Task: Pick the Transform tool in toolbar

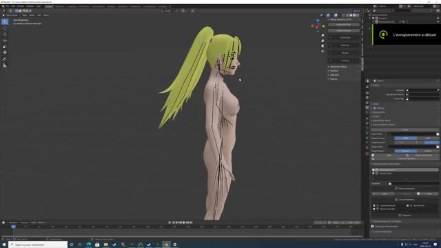Action: [5, 52]
